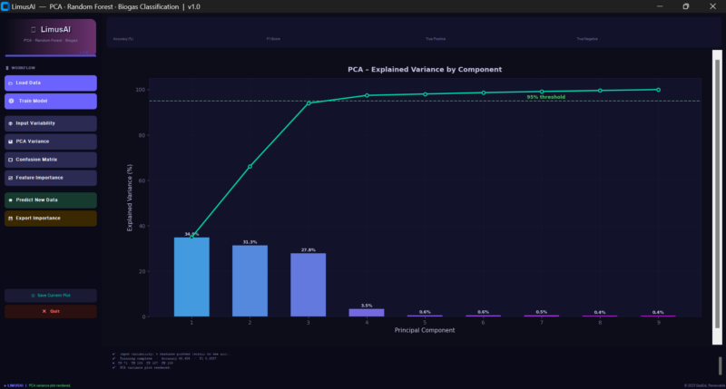The width and height of the screenshot is (726, 389).
Task: Select the cumulative variance point at component 3
Action: tap(309, 103)
